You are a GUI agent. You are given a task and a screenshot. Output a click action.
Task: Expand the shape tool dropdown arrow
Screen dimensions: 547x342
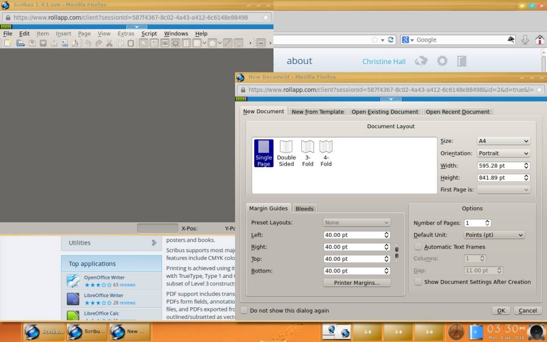click(205, 43)
